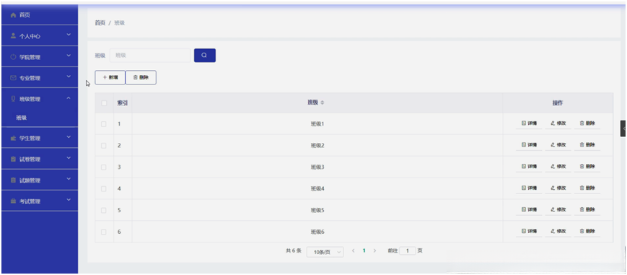Expand 学生管理 with its chevron
Screen dimensions: 627x275
point(69,137)
